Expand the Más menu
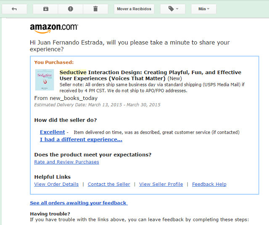The width and height of the screenshot is (269, 225). click(x=204, y=9)
